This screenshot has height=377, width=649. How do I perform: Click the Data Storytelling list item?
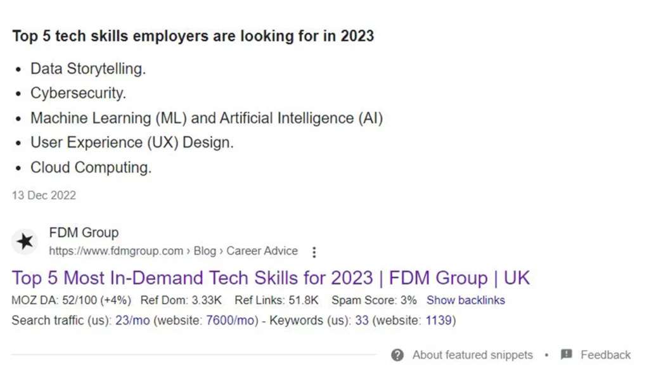[x=87, y=68]
